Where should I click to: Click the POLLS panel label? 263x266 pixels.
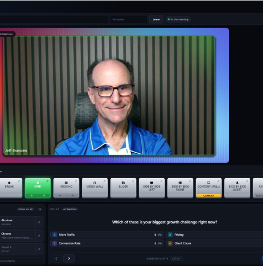pyautogui.click(x=55, y=209)
